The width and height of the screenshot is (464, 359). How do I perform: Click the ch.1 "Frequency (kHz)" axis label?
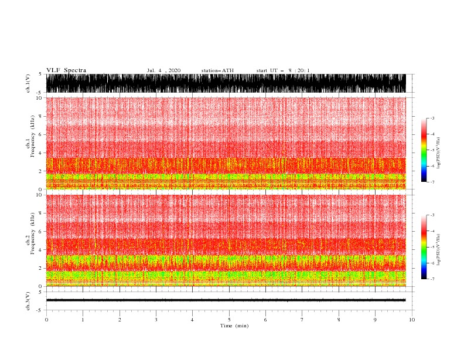33,136
